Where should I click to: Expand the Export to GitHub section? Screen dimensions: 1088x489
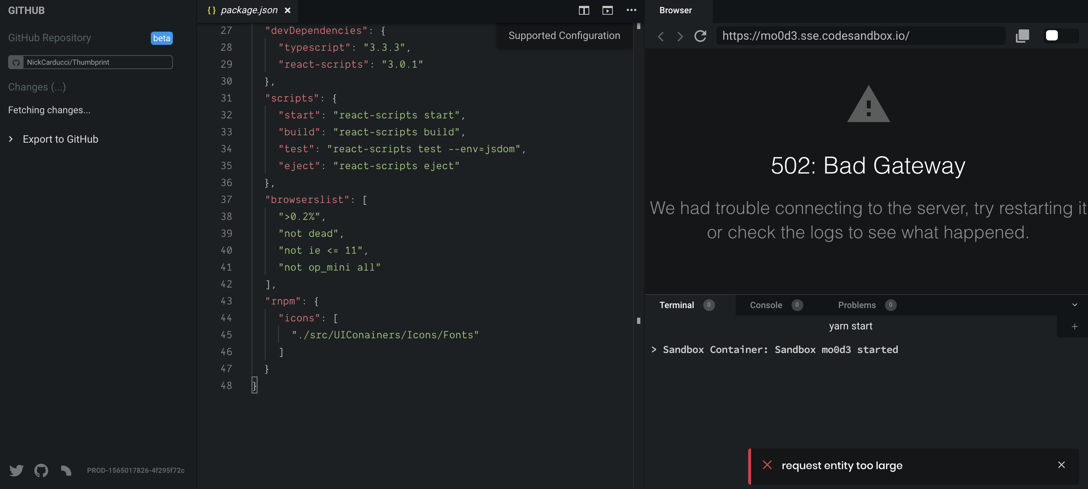point(60,139)
